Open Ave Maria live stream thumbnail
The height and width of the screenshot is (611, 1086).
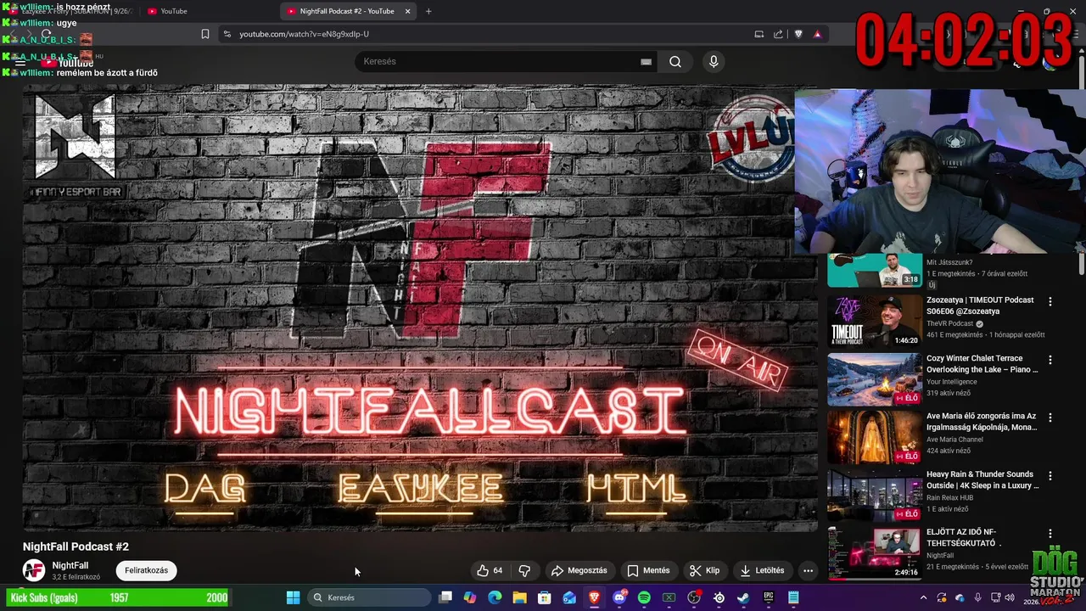point(875,436)
